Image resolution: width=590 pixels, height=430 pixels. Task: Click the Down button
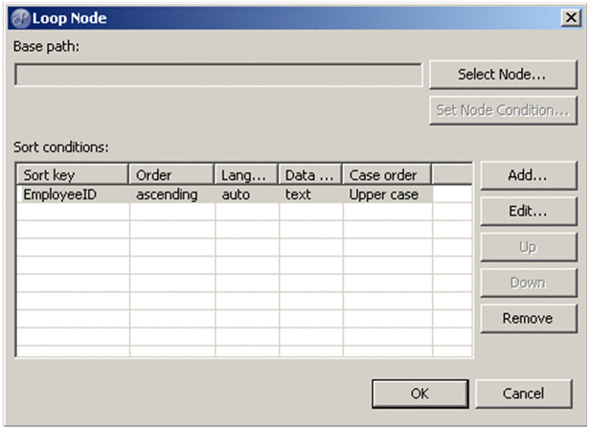[x=529, y=283]
